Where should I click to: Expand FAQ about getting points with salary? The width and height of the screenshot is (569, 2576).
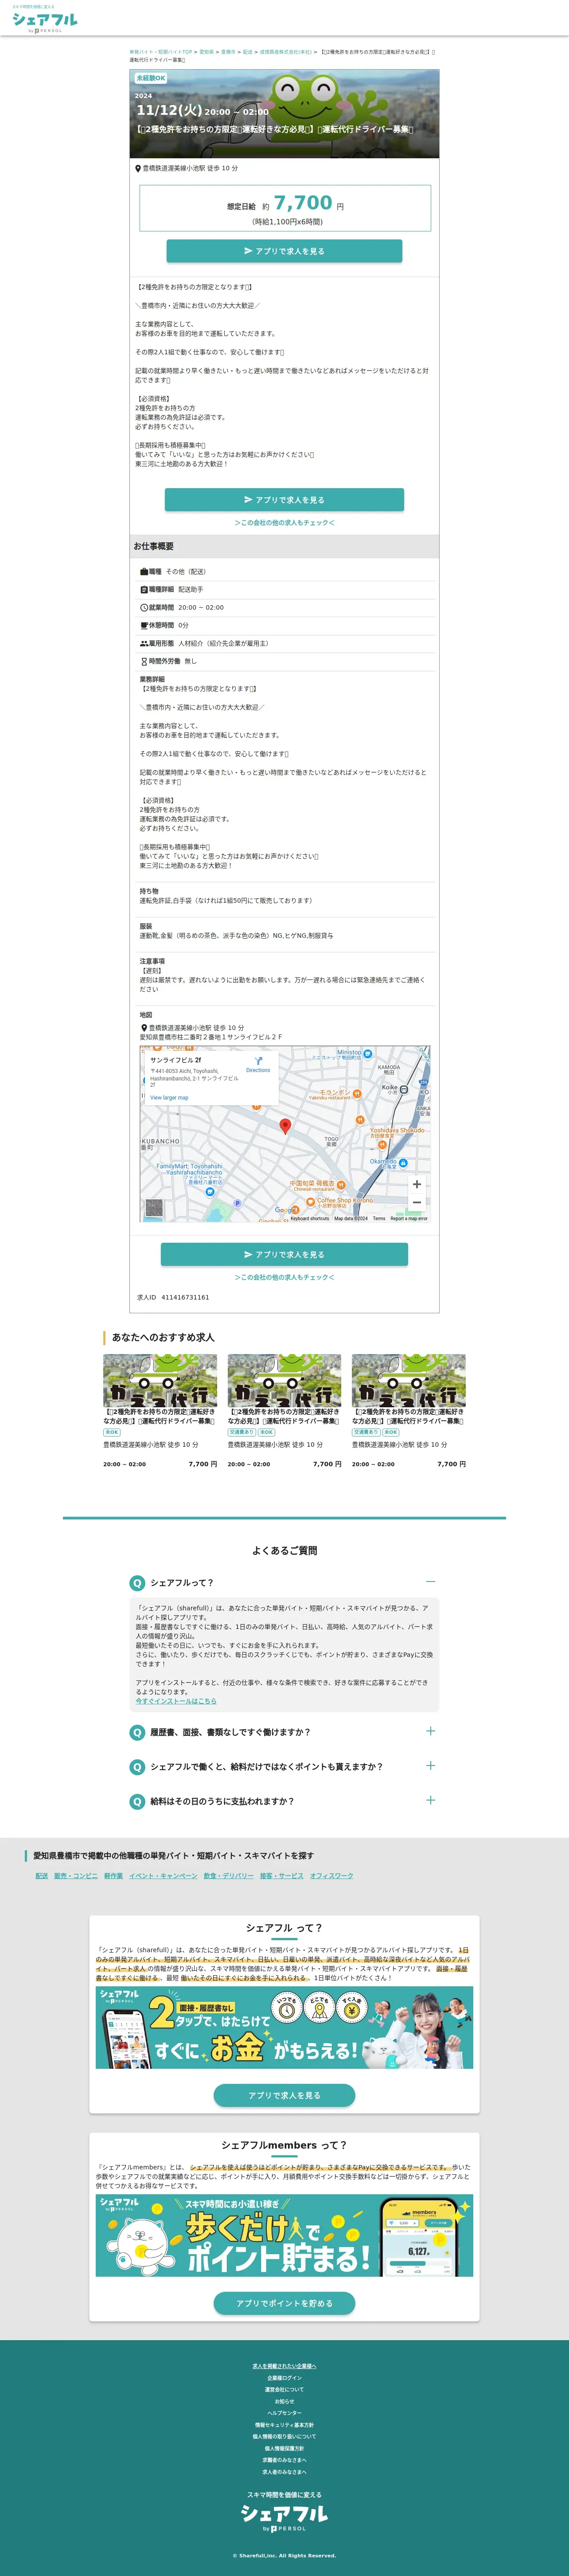click(x=284, y=1767)
